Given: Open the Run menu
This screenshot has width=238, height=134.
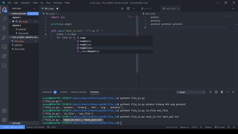Looking at the screenshot, I should click(48, 3).
